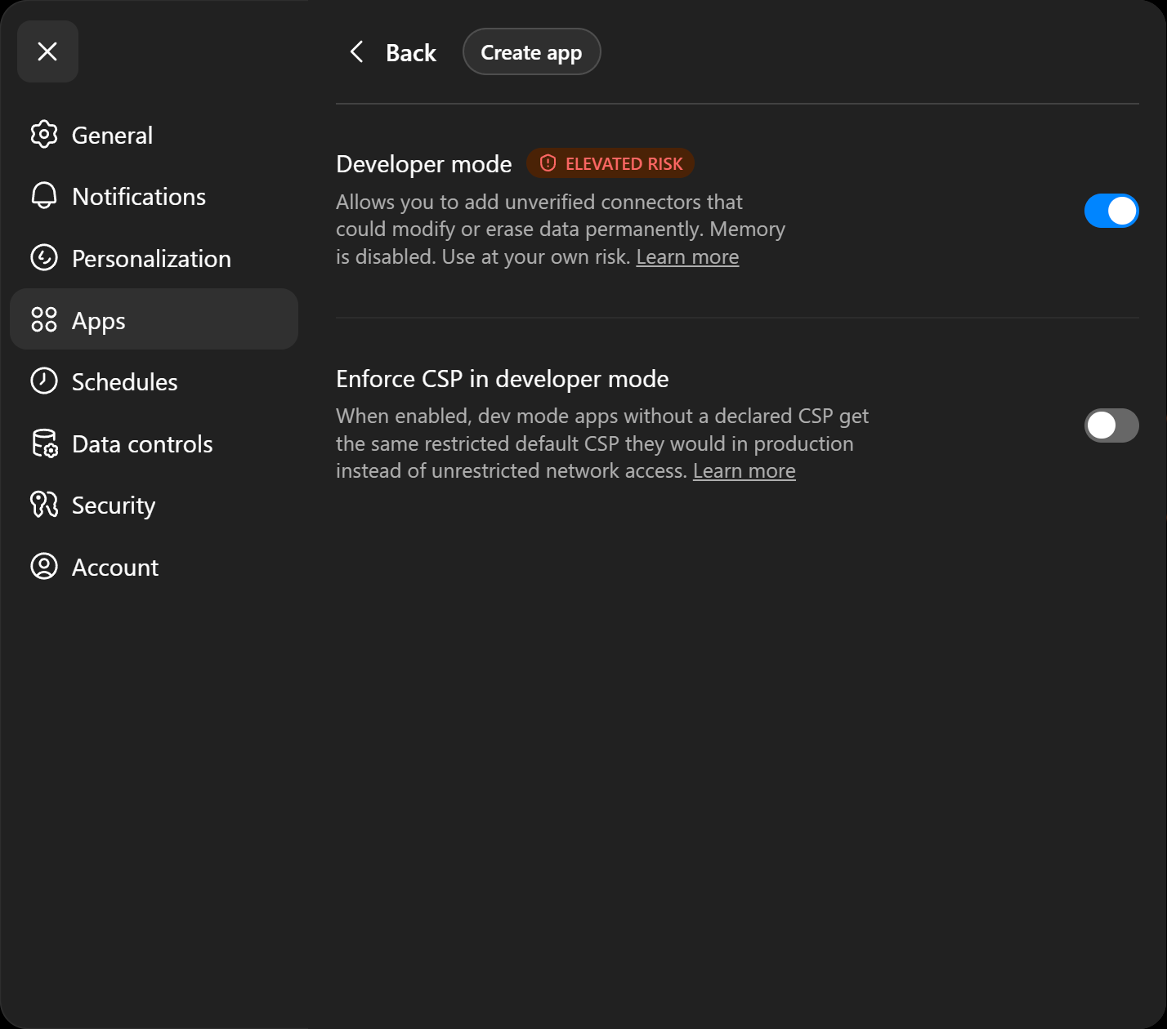This screenshot has width=1167, height=1029.
Task: Click the 'When enabled, dev mode apps' description
Action: (x=602, y=443)
